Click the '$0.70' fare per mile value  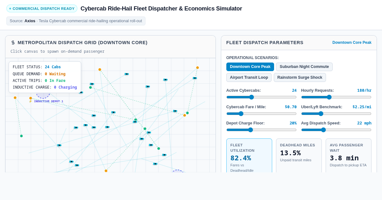[x=291, y=107]
